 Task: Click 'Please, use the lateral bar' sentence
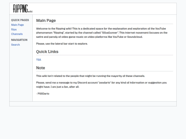click(x=62, y=44)
